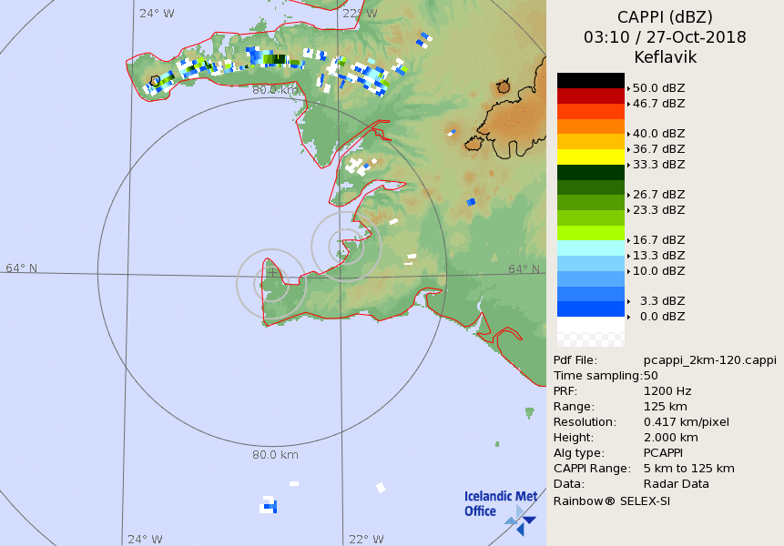Click the 64° N label on left edge

click(22, 268)
